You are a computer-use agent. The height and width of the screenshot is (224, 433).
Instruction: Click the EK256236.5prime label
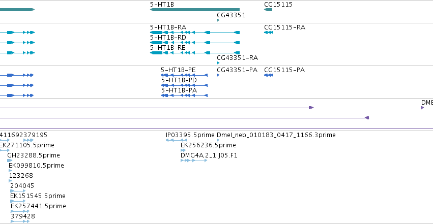pos(208,145)
